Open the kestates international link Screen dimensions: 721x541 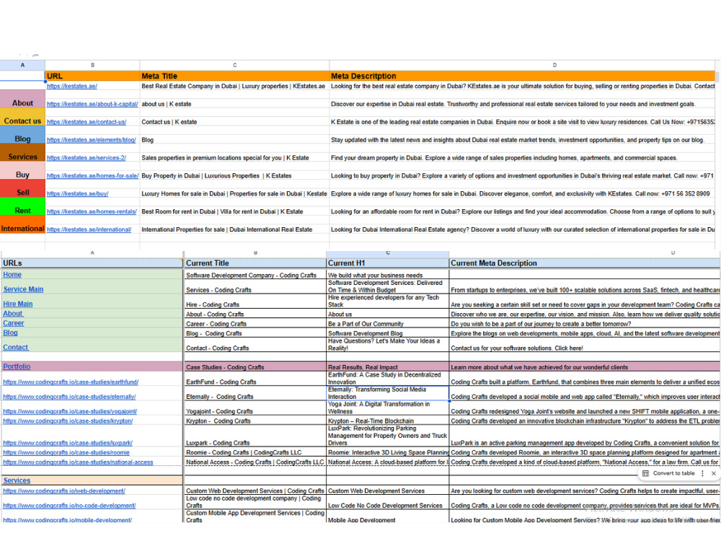click(89, 229)
